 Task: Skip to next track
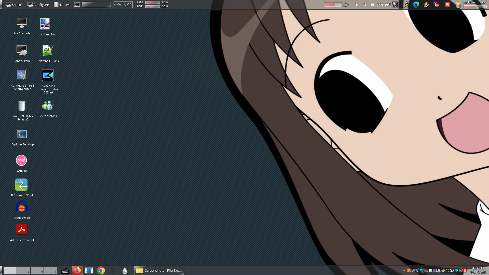388,5
